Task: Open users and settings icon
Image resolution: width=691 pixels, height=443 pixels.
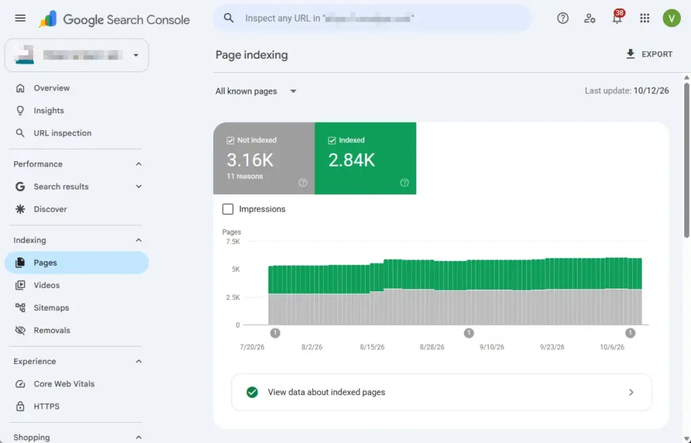Action: click(x=590, y=18)
